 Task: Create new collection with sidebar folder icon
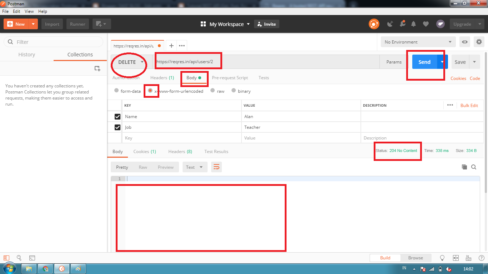click(97, 68)
